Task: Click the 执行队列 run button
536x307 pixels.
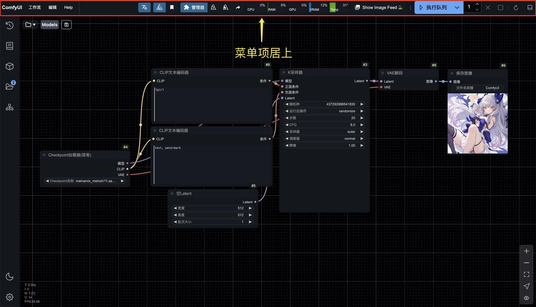Action: pyautogui.click(x=433, y=8)
